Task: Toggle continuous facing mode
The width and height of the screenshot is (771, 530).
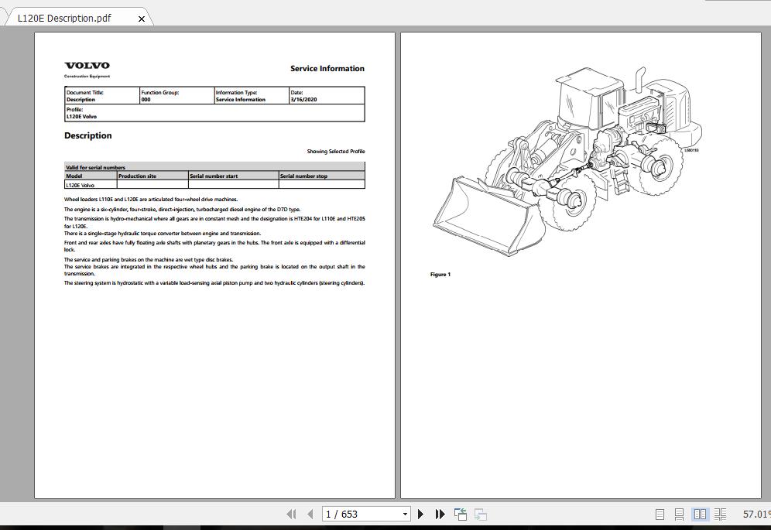Action: click(x=720, y=514)
